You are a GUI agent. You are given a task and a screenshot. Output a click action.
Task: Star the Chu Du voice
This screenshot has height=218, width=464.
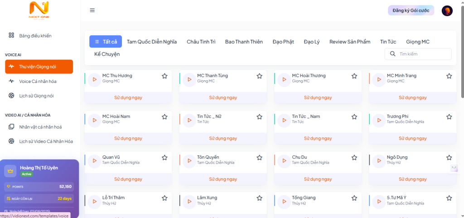pos(354,158)
